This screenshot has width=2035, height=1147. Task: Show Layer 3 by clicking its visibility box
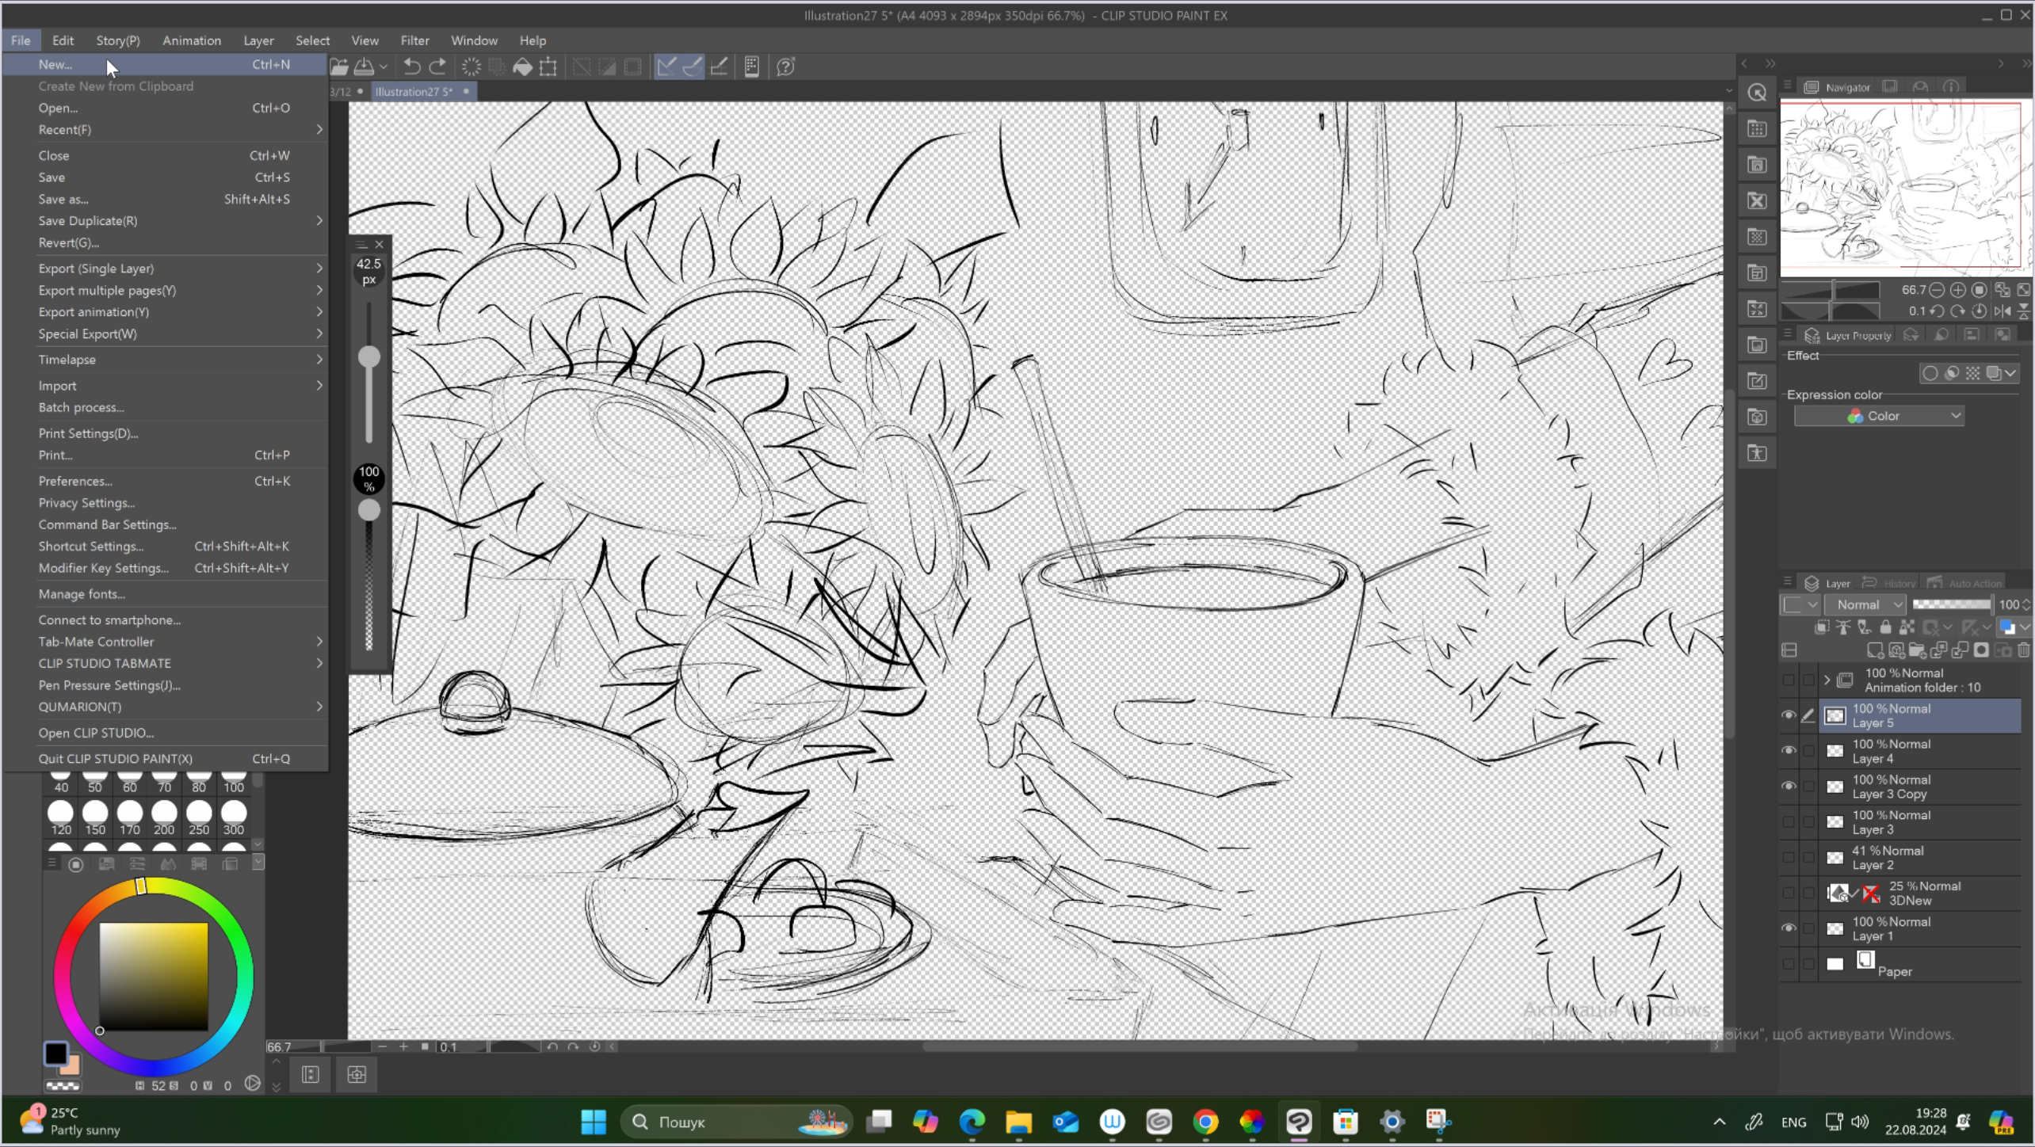1789,821
